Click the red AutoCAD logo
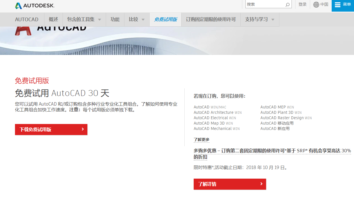The image size is (354, 216). (23, 31)
